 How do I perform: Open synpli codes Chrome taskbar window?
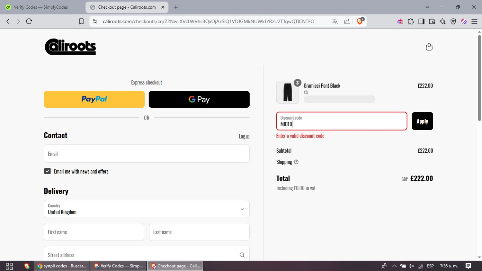click(x=62, y=266)
